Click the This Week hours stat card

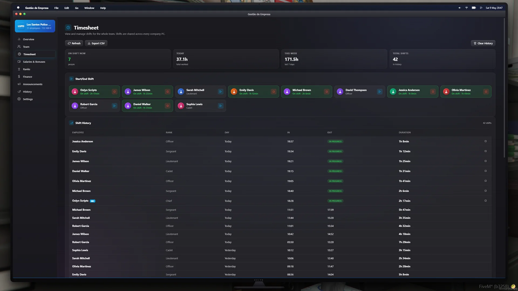[x=334, y=59]
